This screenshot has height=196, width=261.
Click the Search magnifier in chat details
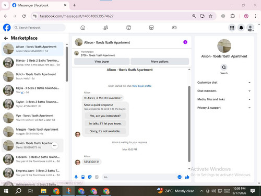[224, 67]
